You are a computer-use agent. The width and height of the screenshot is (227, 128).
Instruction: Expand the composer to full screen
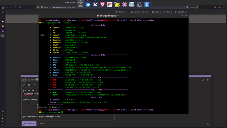click(x=203, y=80)
